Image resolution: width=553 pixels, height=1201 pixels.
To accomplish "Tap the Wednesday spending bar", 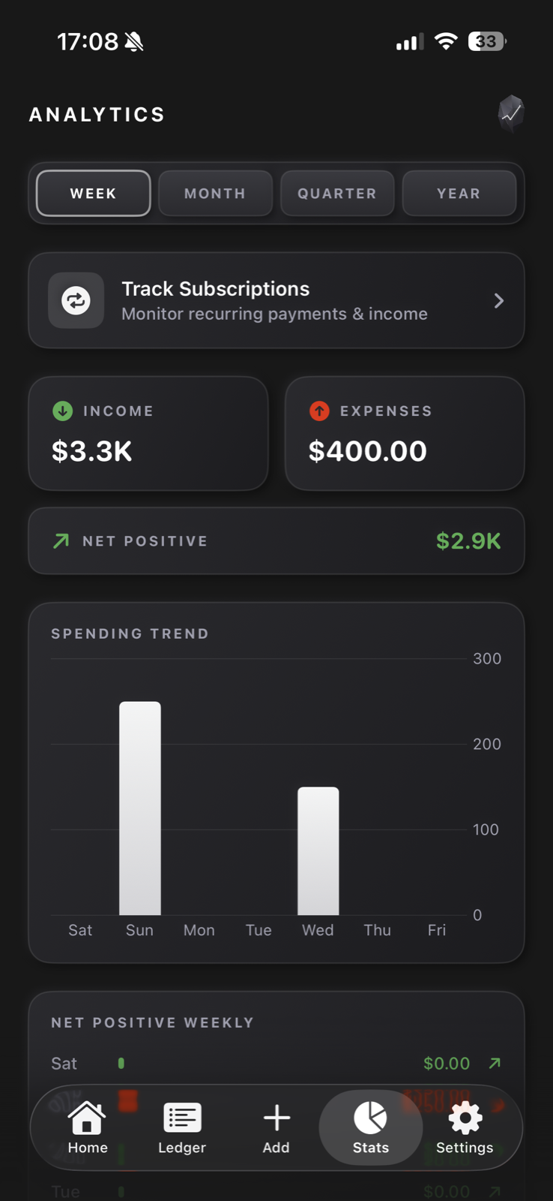I will (318, 850).
